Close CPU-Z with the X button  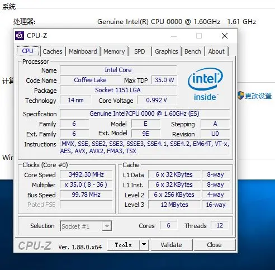(x=225, y=36)
